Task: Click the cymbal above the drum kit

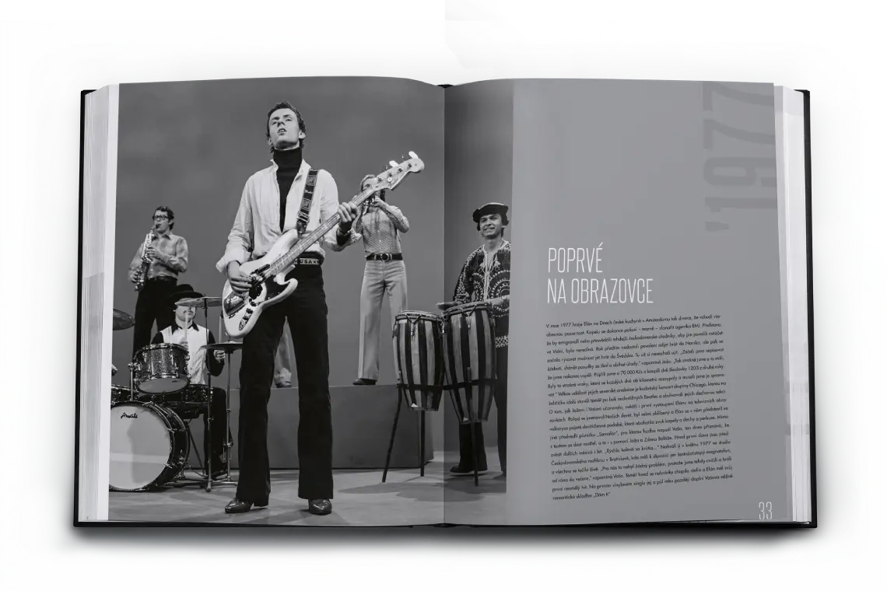Action: [x=197, y=301]
